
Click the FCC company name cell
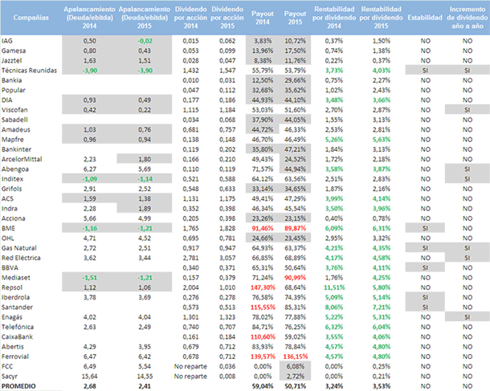point(7,366)
